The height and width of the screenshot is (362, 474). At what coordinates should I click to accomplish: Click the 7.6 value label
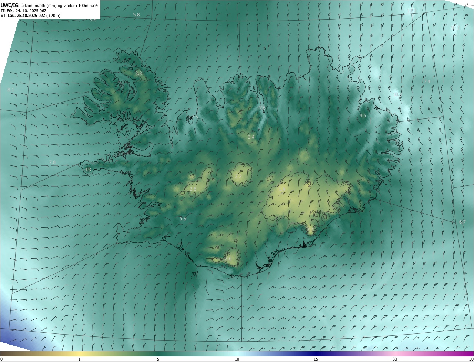pos(262,108)
